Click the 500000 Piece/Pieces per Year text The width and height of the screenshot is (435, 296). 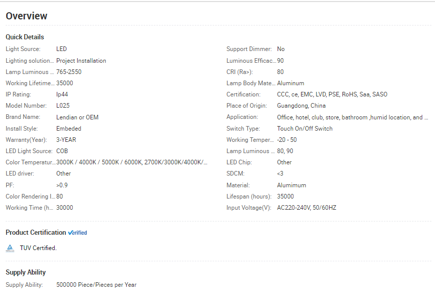96,285
